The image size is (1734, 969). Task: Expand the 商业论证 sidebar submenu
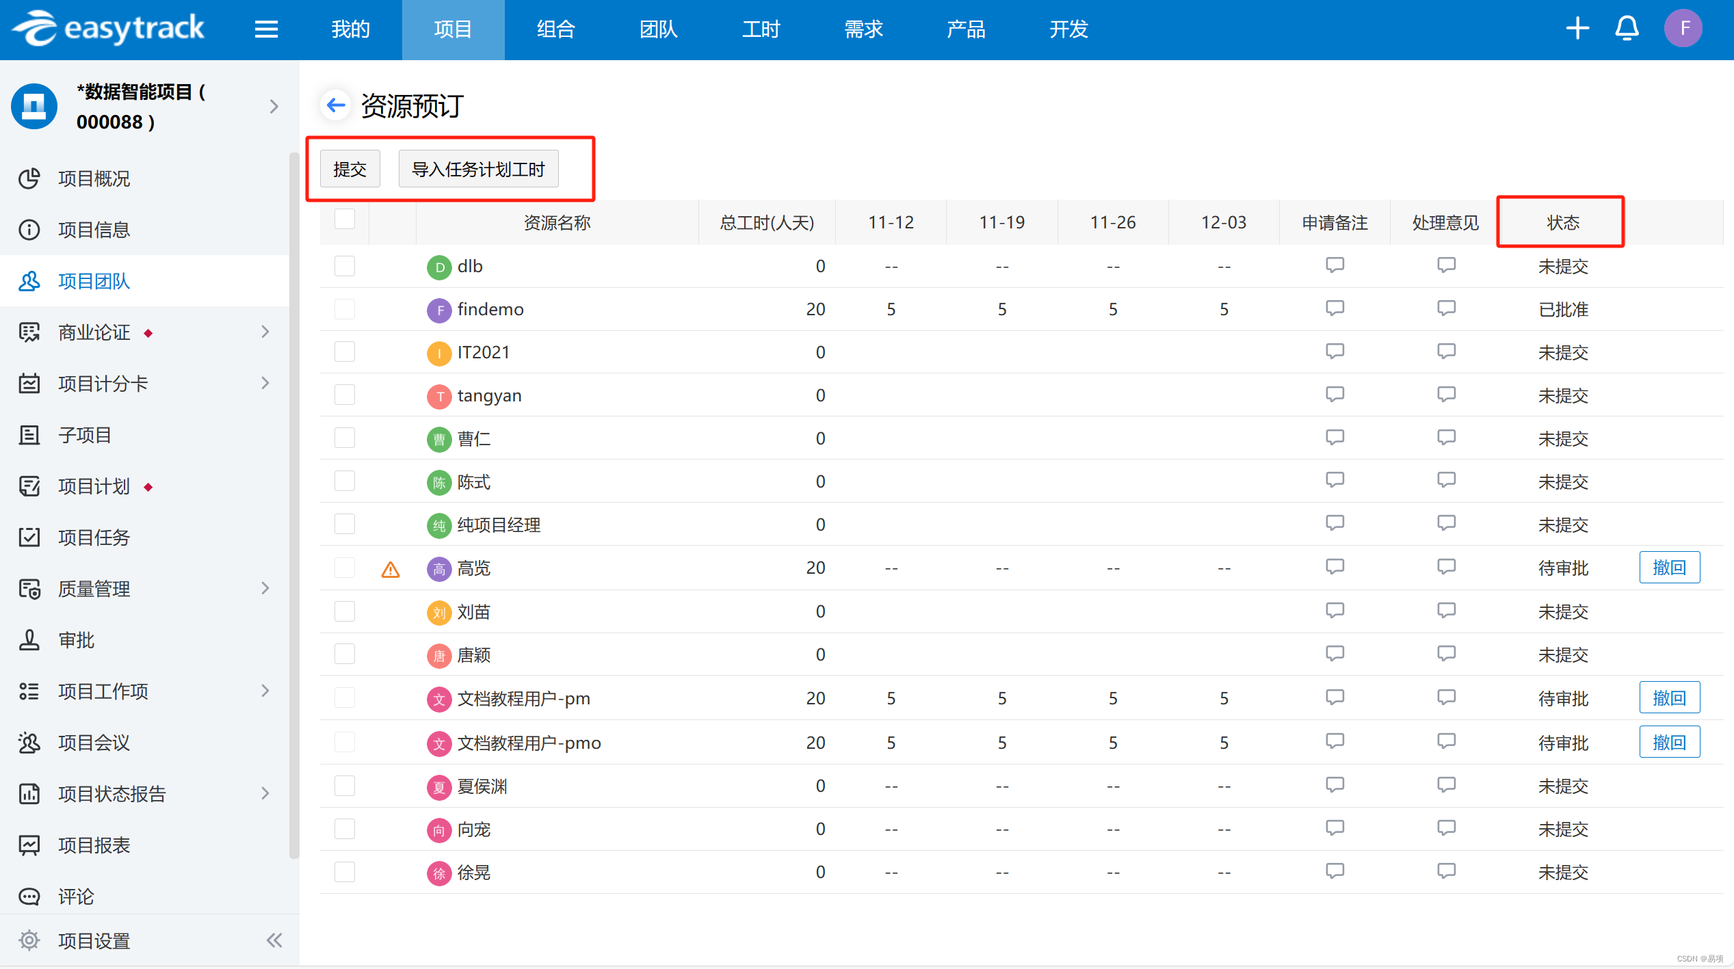click(265, 332)
